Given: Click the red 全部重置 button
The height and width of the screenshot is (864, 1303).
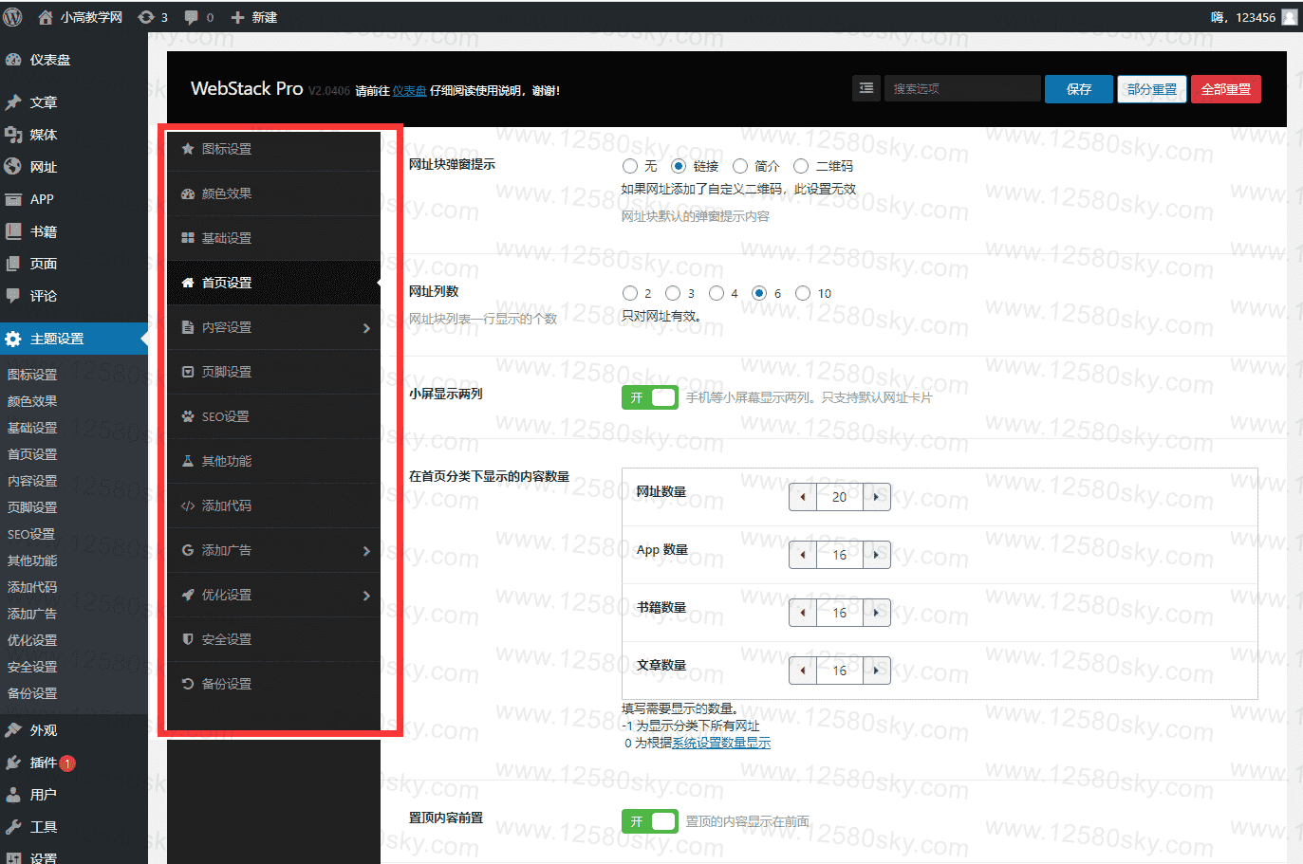Looking at the screenshot, I should (1225, 89).
